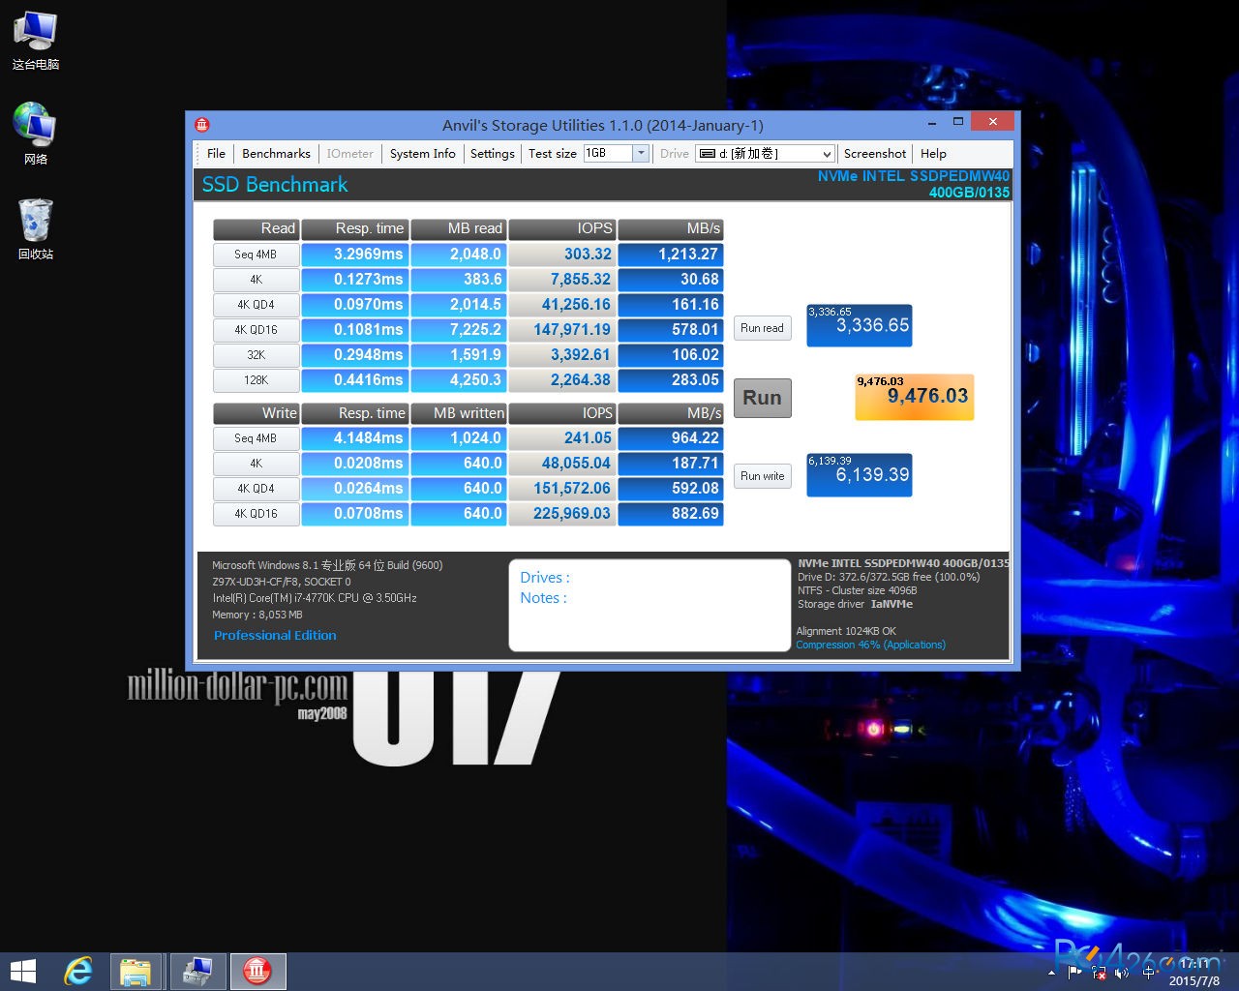The width and height of the screenshot is (1239, 991).
Task: Click the Anvil's title bar app icon
Action: 201,125
